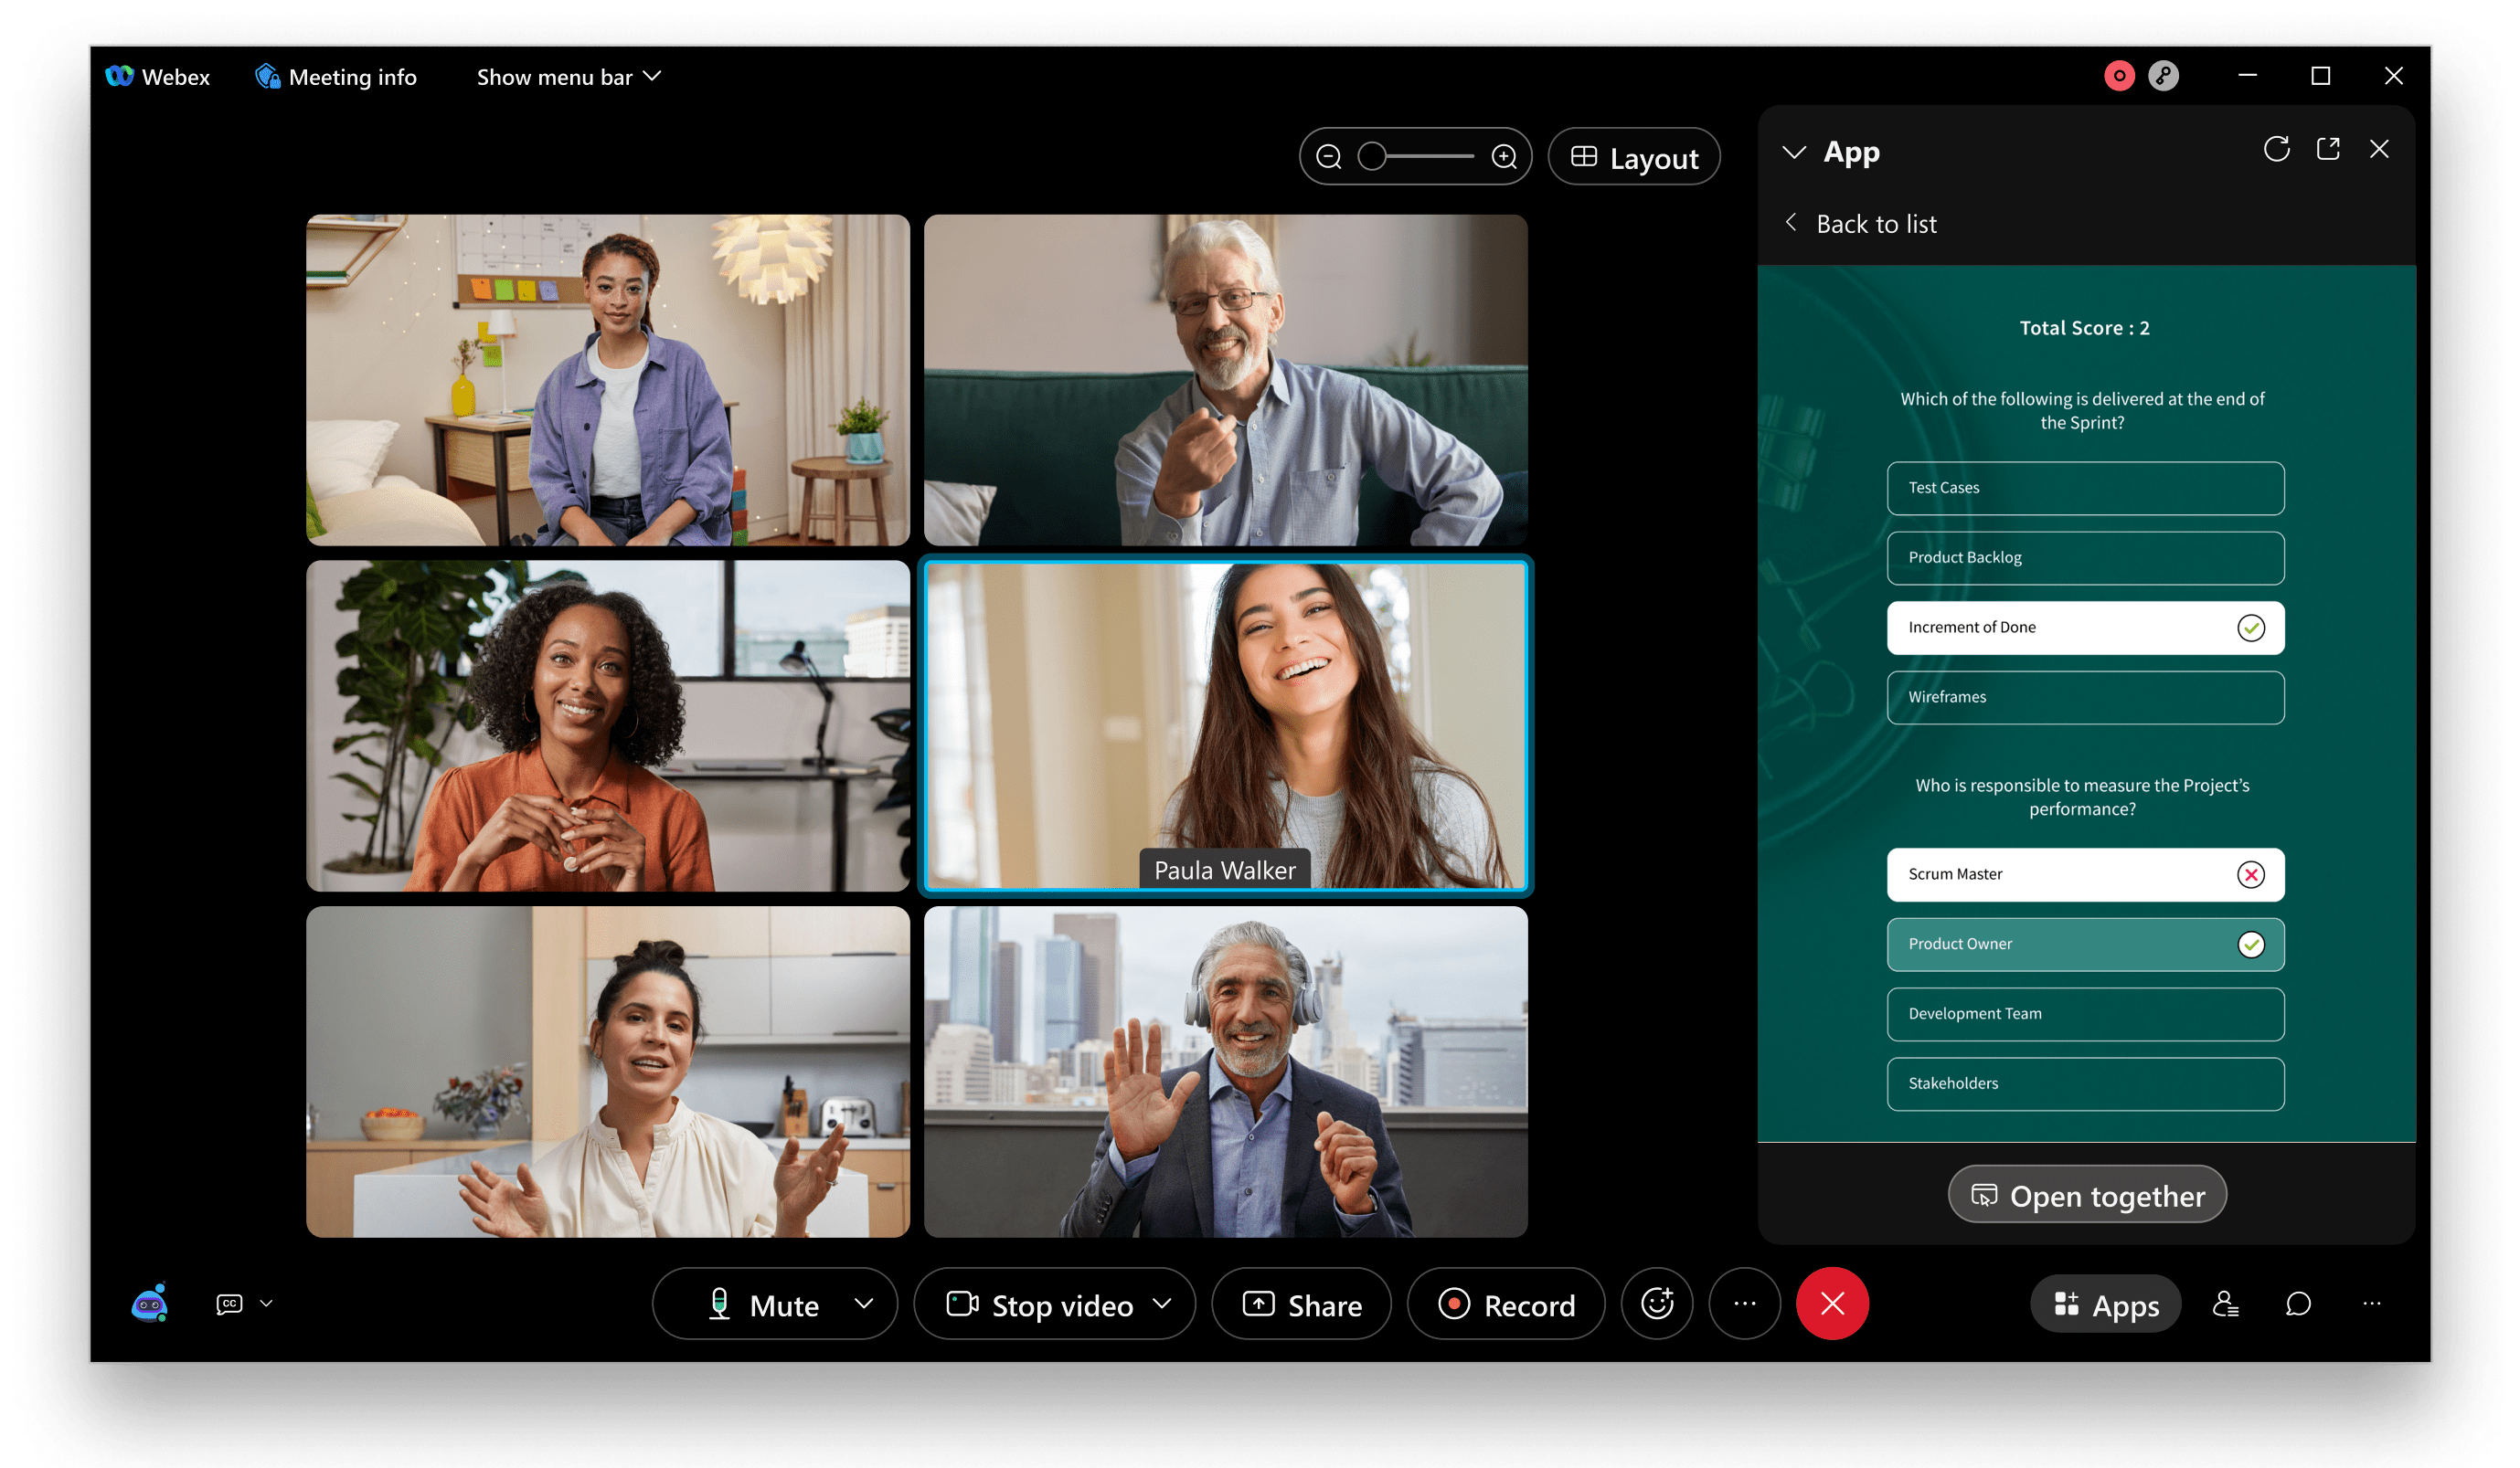2520x1468 pixels.
Task: Click the AI assistant icon in taskbar
Action: tap(151, 1302)
